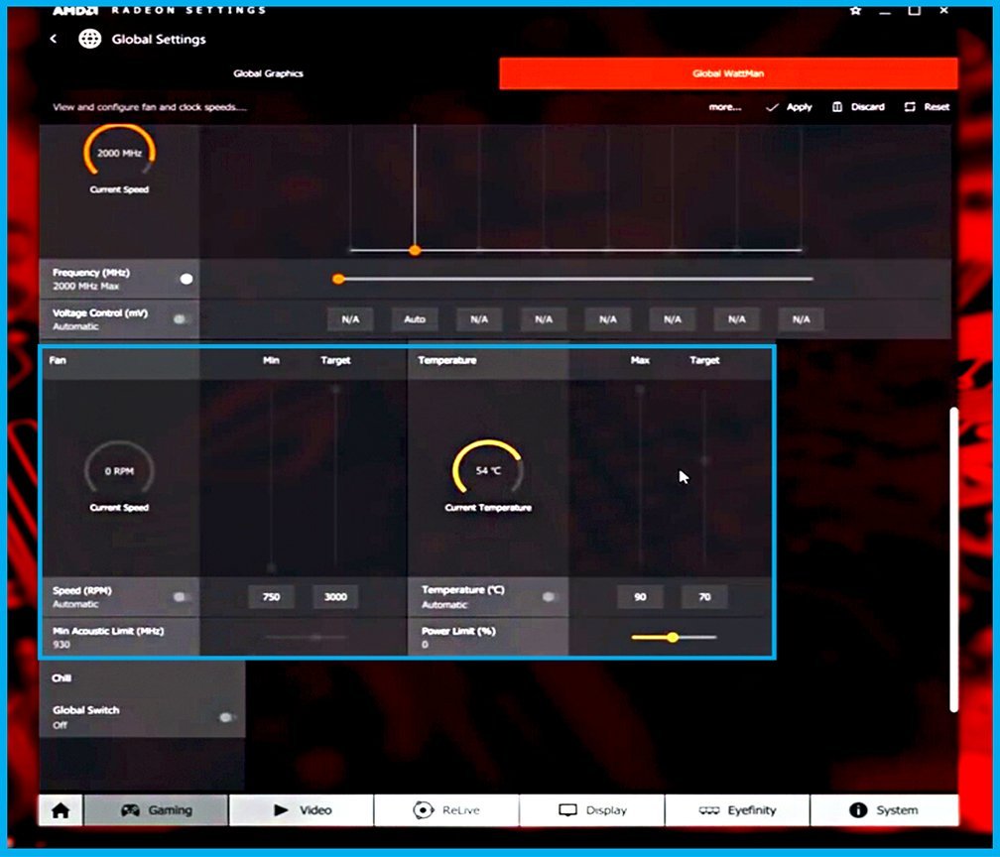Open the ReLive tab

(x=446, y=810)
